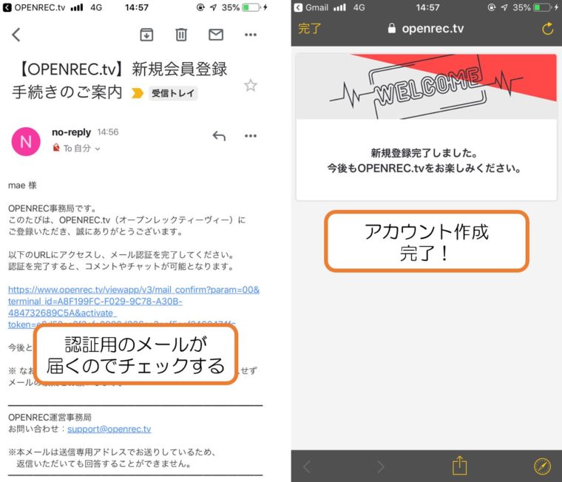The width and height of the screenshot is (562, 482).
Task: Open page in Safari with compass icon
Action: [542, 466]
